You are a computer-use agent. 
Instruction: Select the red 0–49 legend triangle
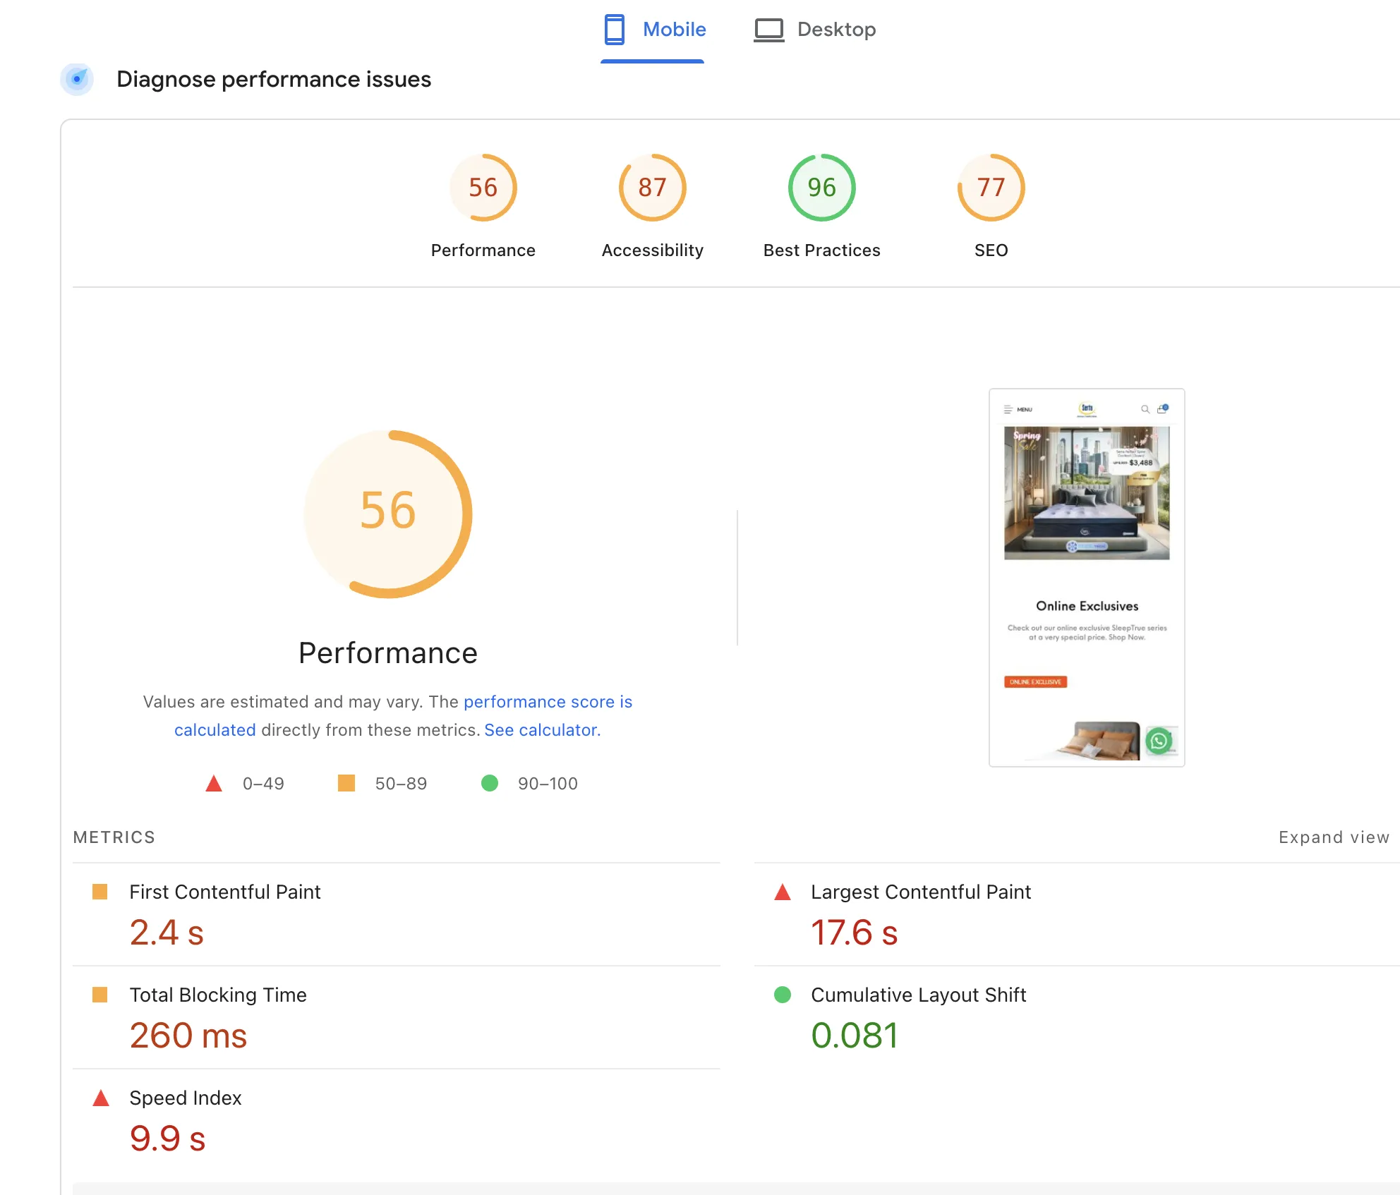pos(213,782)
